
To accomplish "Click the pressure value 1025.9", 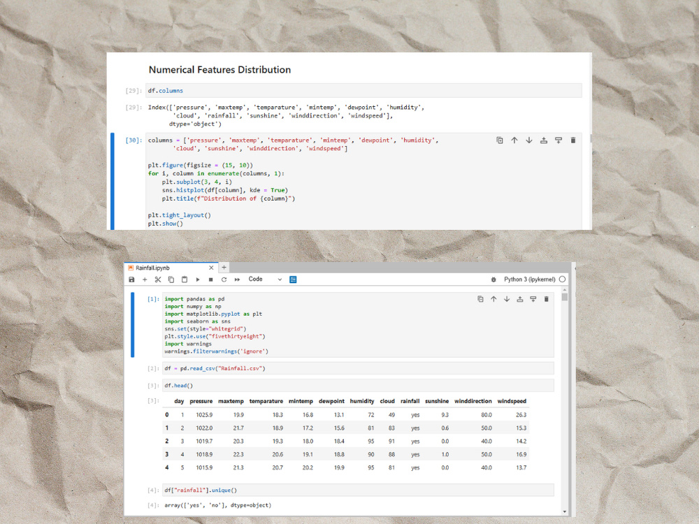I will point(204,415).
